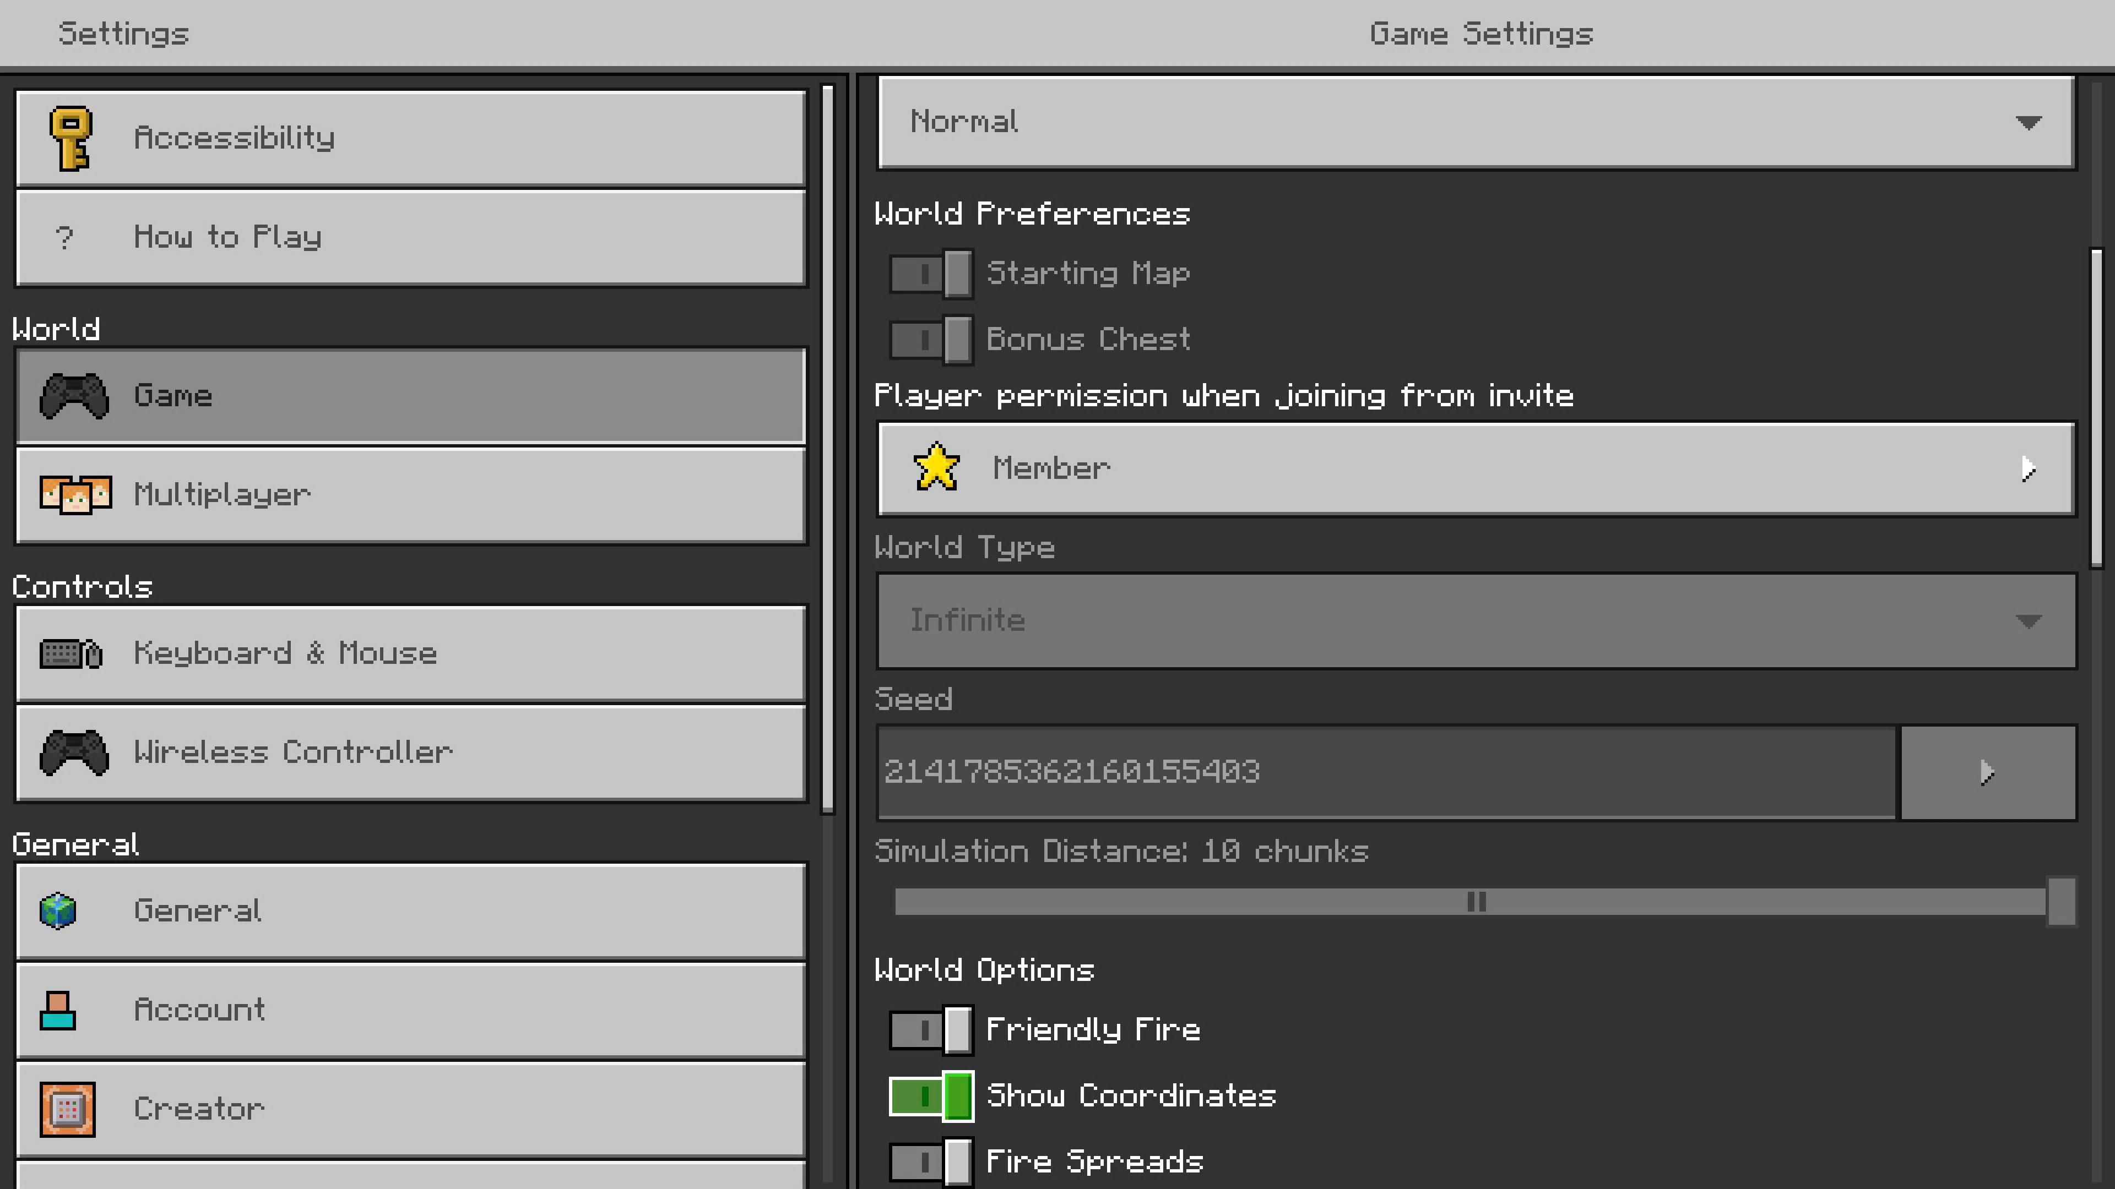
Task: Click the arrow button beside the seed
Action: tap(1988, 773)
